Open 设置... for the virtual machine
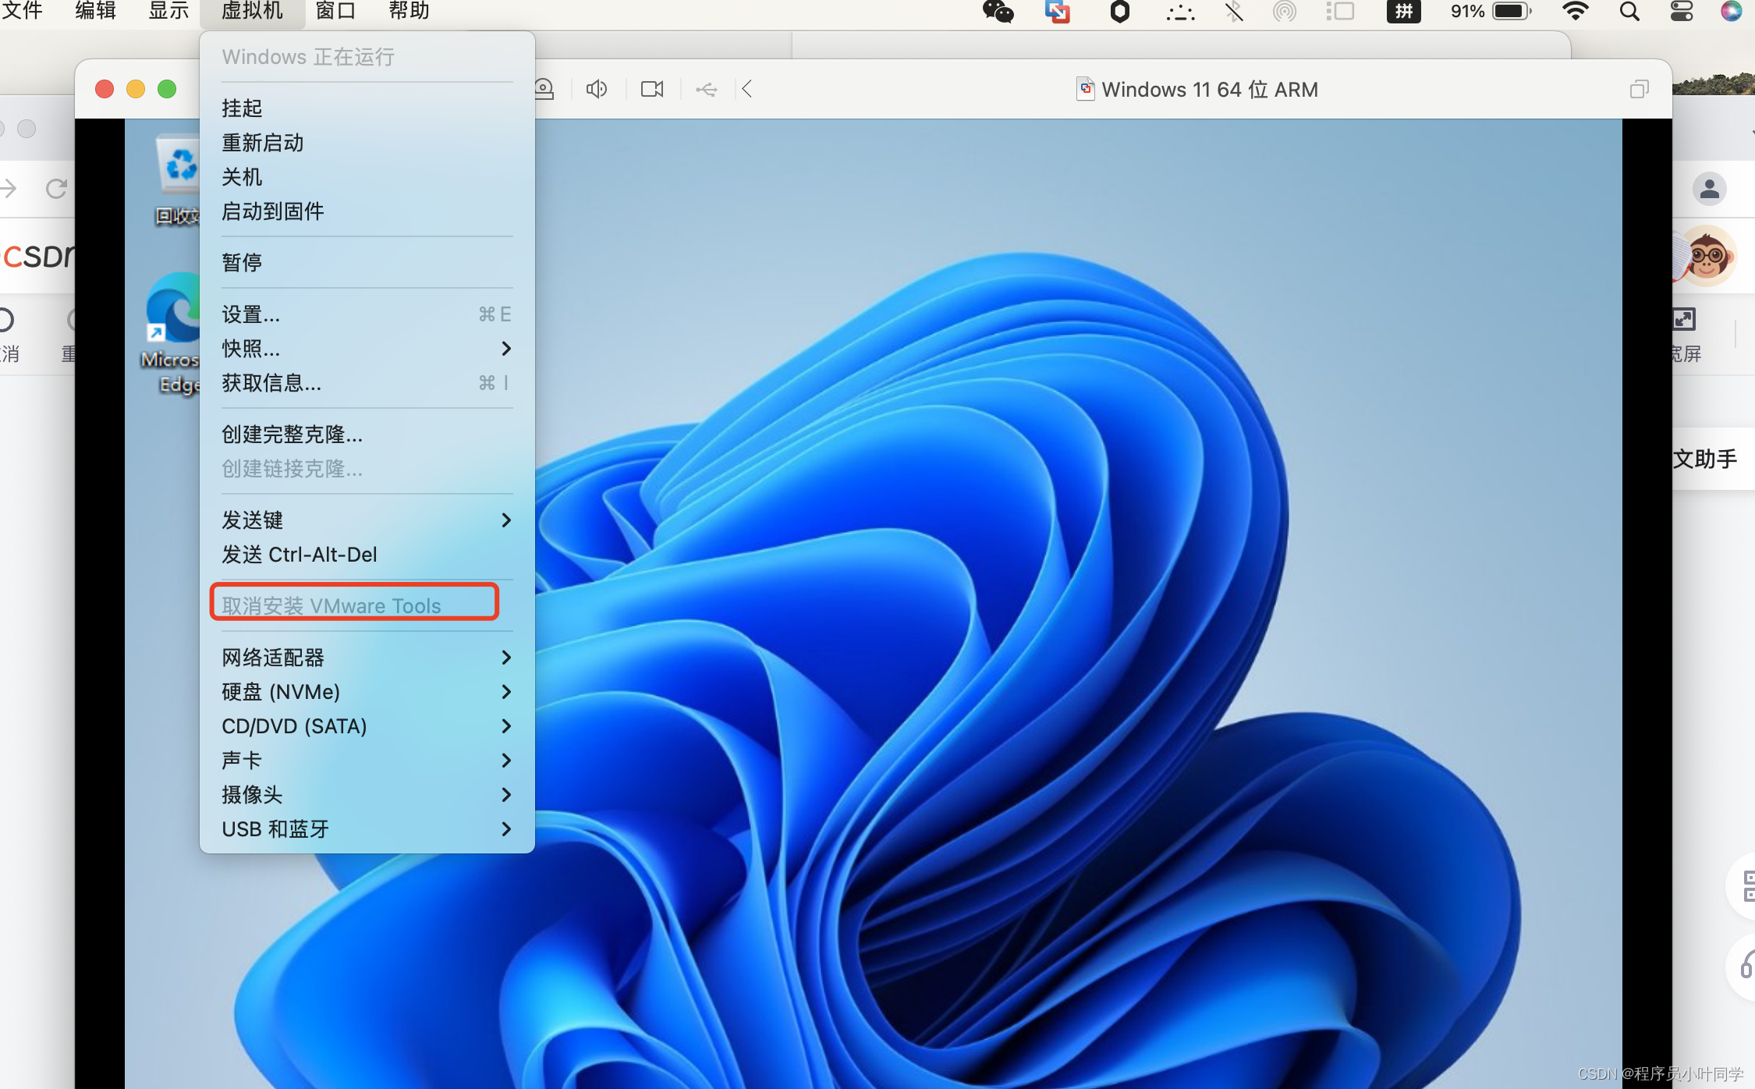 tap(251, 314)
